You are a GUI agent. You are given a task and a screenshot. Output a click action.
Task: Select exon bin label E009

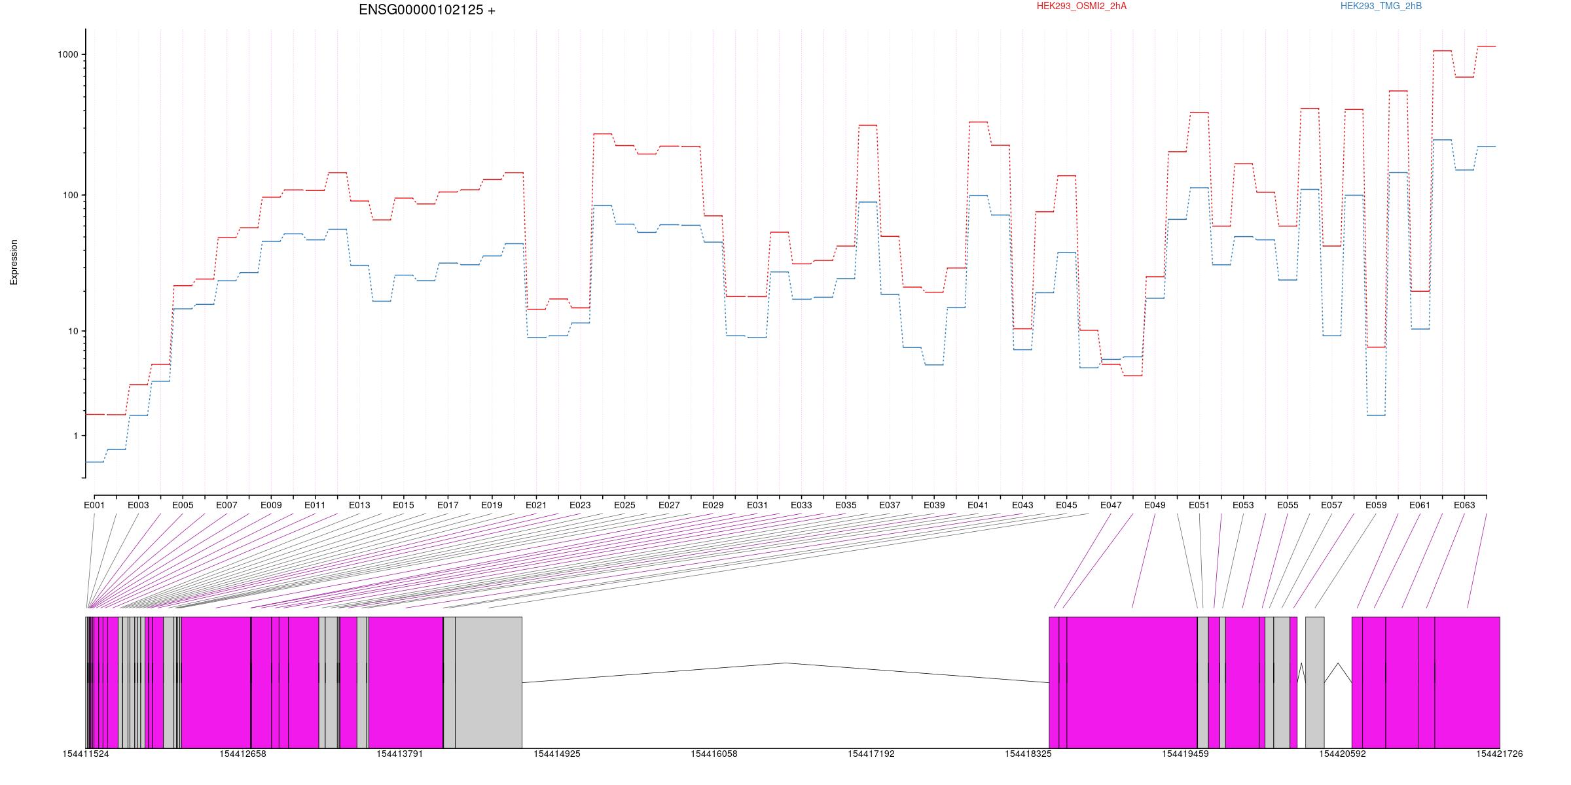pyautogui.click(x=271, y=505)
